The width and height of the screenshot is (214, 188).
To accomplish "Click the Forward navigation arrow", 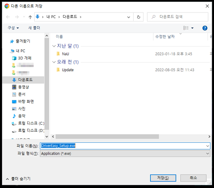I will pyautogui.click(x=17, y=17).
